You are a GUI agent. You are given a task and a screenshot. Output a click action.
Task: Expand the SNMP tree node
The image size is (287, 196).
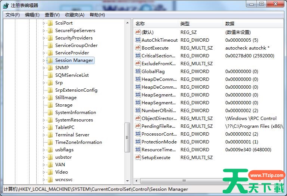(44, 68)
